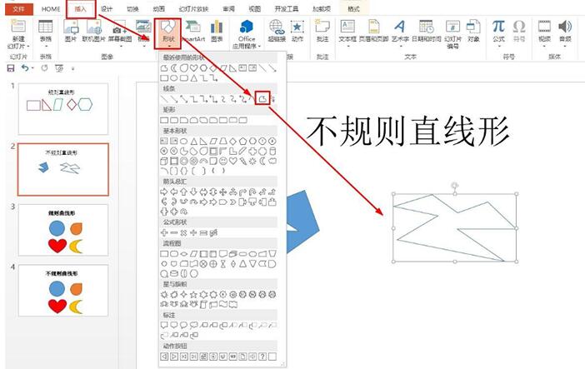Pick the not-equal sign in the 公式形状 section
This screenshot has height=369, width=585.
click(213, 232)
